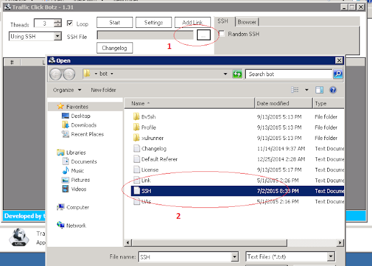
Task: Open view options dropdown arrow
Action: point(306,90)
